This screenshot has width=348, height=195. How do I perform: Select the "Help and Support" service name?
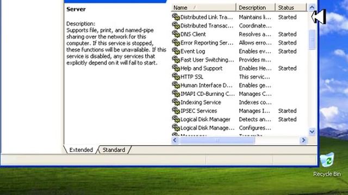201,68
